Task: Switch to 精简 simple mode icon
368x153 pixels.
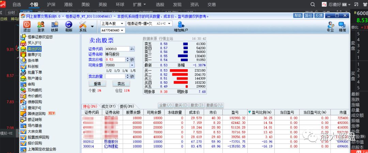Action: point(342,26)
